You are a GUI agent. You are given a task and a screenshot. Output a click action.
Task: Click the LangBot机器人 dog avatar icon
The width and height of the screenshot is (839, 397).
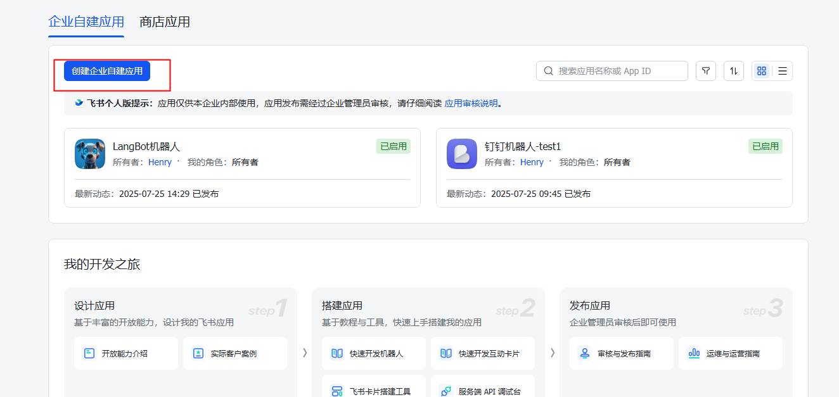[90, 154]
